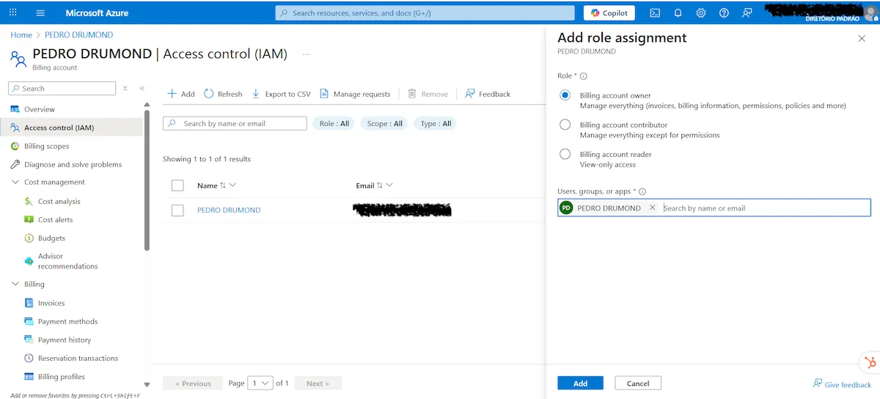Click the top bar feedback icon
The height and width of the screenshot is (399, 880).
tap(747, 12)
